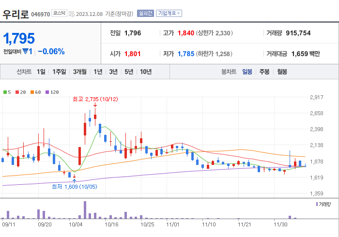
Task: Click the stock name 우리로
Action: click(15, 14)
